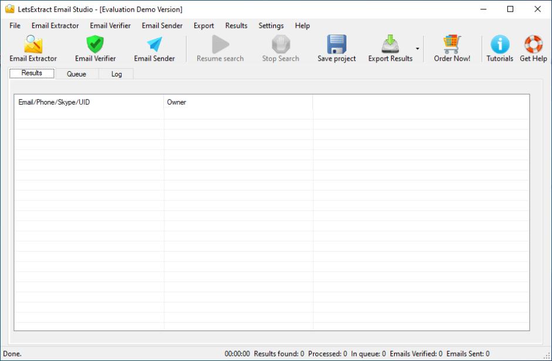Click 'In queue: 0' status text
Screen dimensions: 552x361
pos(368,353)
